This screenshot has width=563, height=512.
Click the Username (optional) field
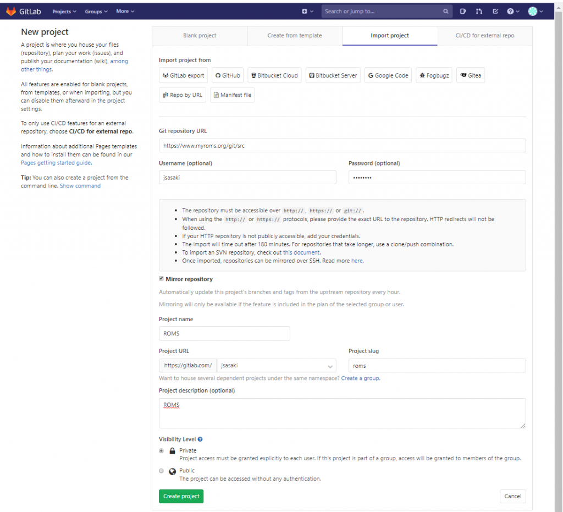point(247,178)
